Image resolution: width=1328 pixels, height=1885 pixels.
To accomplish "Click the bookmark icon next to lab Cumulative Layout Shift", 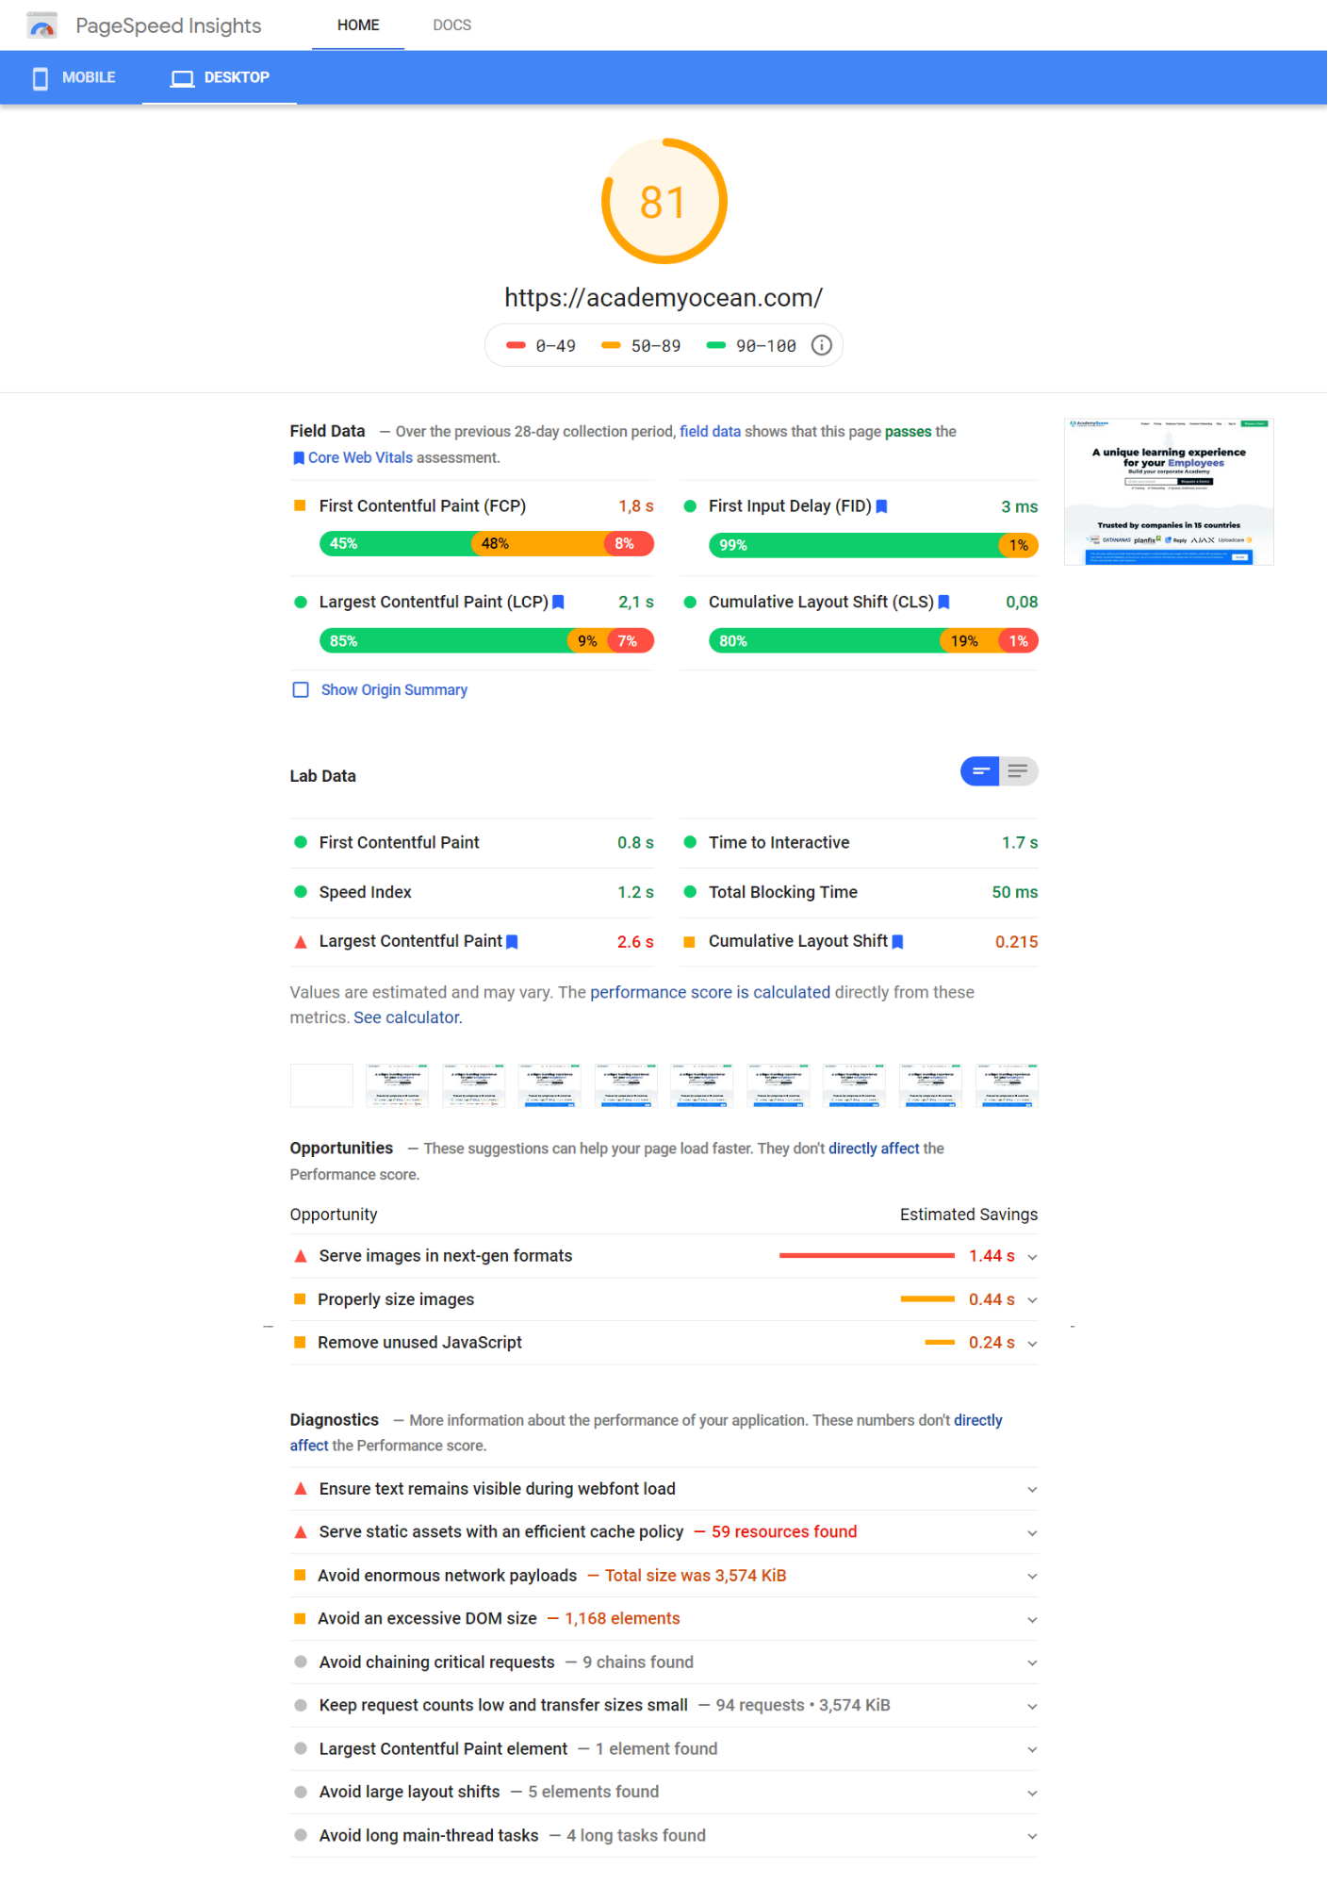I will (897, 942).
